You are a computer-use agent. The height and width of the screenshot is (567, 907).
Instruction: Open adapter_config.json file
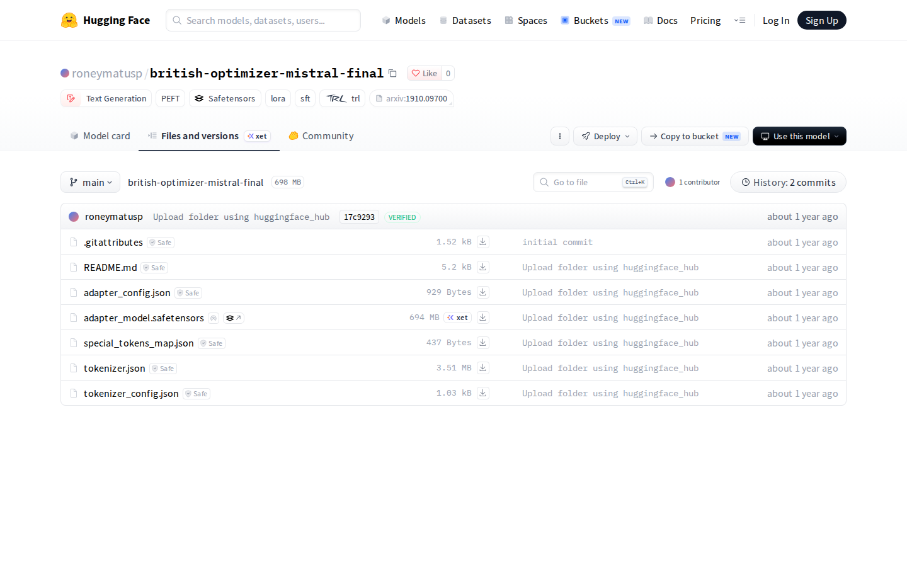[x=127, y=292]
